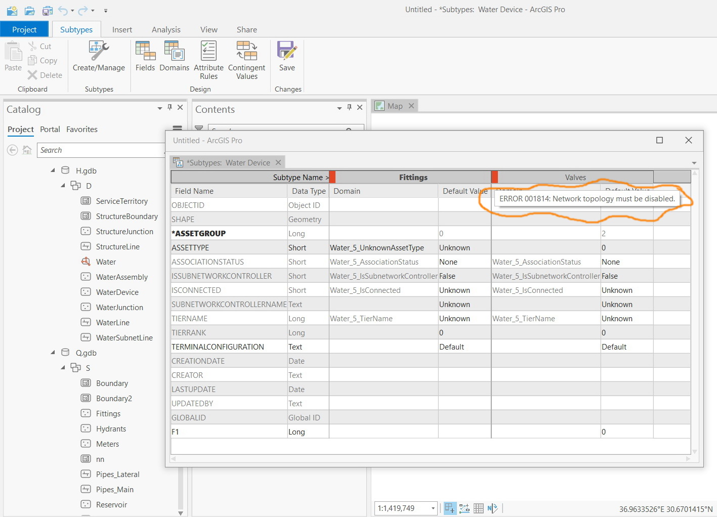Open the Undo history dropdown arrow

tap(72, 11)
